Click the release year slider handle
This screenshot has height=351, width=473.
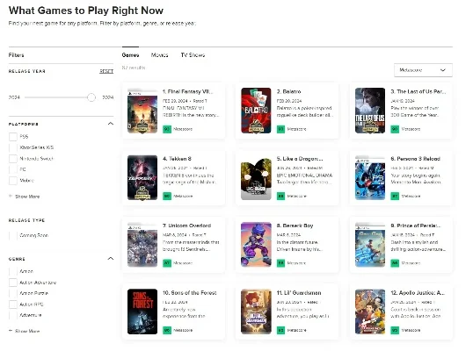[91, 97]
